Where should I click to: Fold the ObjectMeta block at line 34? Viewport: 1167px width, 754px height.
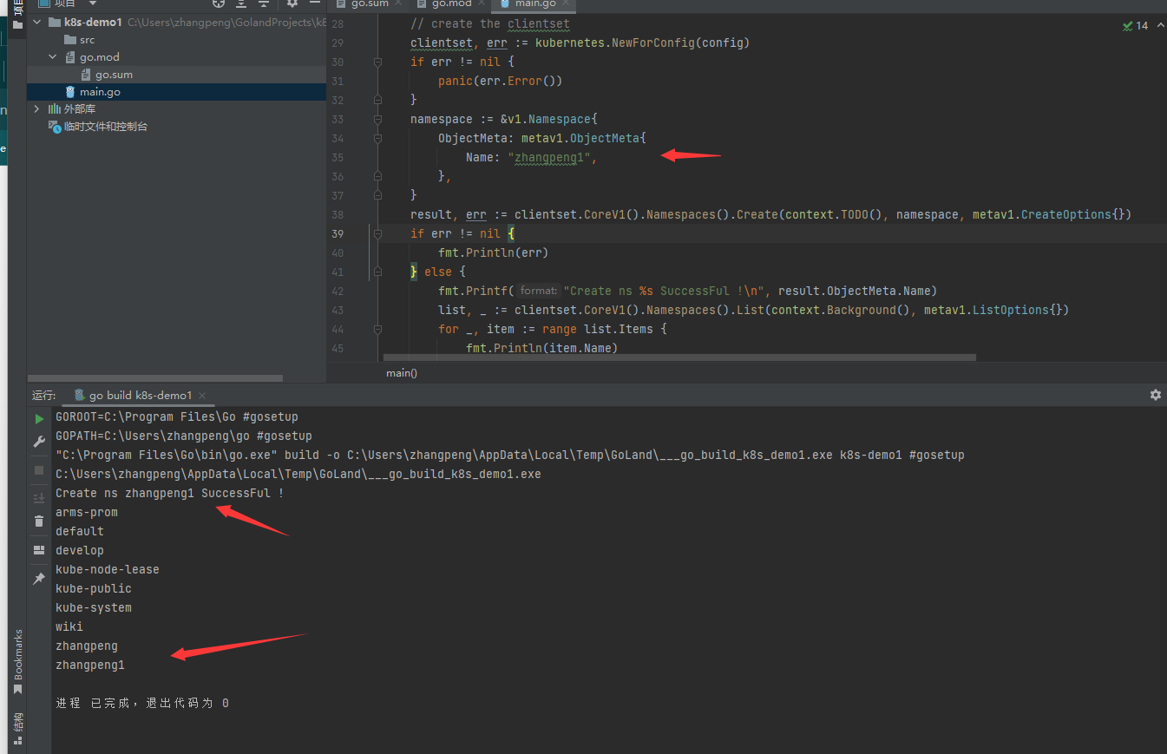pyautogui.click(x=377, y=139)
